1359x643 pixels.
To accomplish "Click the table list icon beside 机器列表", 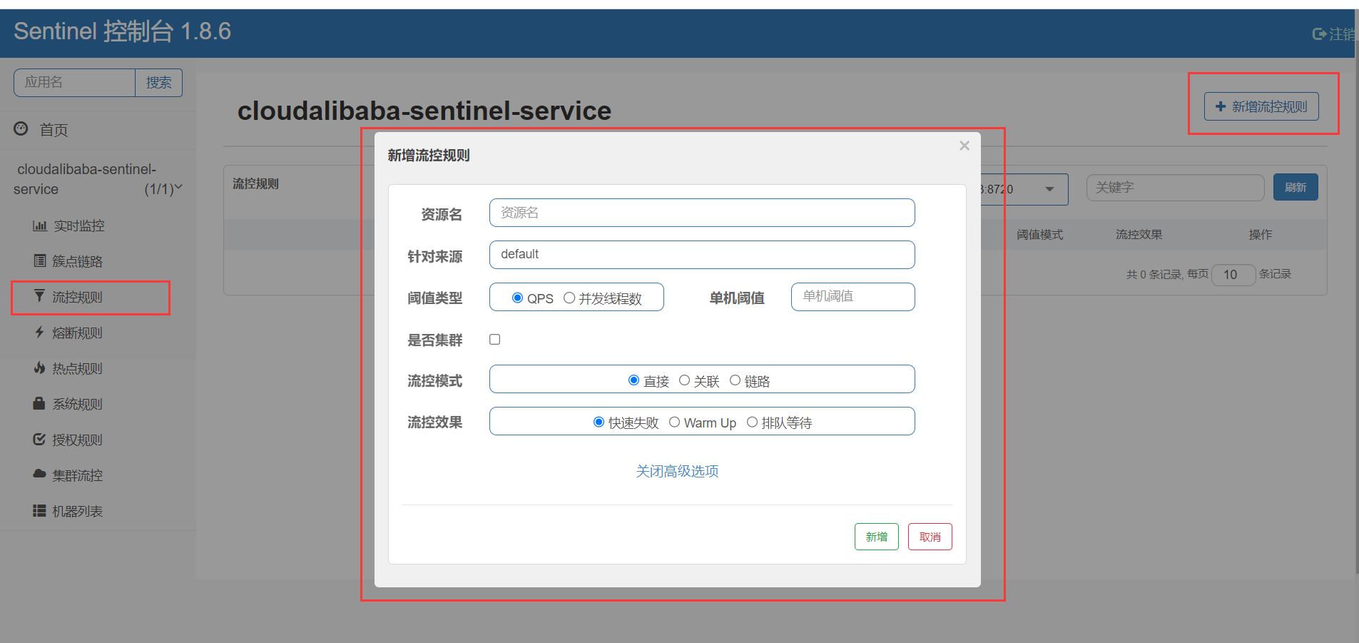I will [x=39, y=510].
